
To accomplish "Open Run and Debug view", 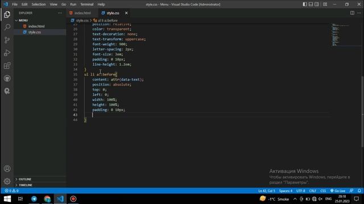I will [7, 53].
